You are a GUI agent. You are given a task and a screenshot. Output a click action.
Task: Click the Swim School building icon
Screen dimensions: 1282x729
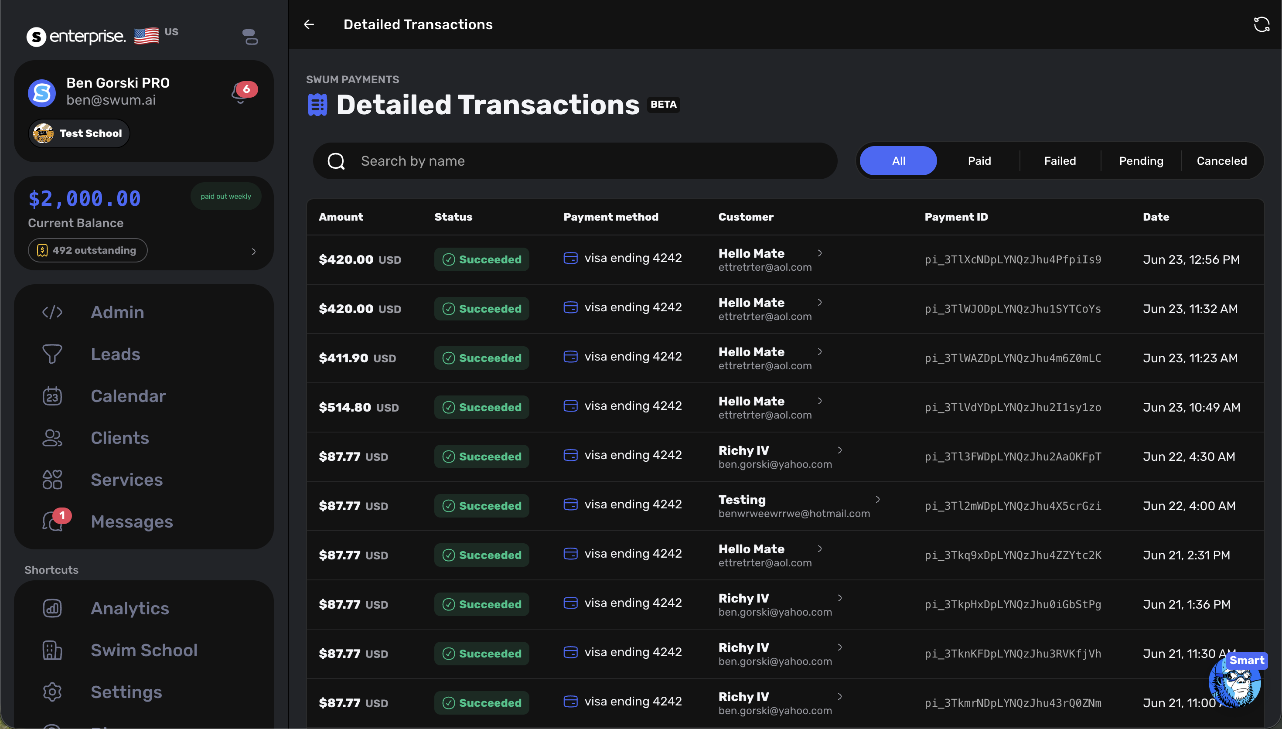click(x=52, y=650)
